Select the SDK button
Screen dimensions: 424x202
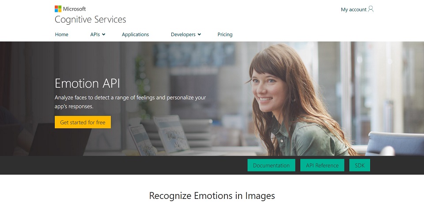click(x=360, y=165)
